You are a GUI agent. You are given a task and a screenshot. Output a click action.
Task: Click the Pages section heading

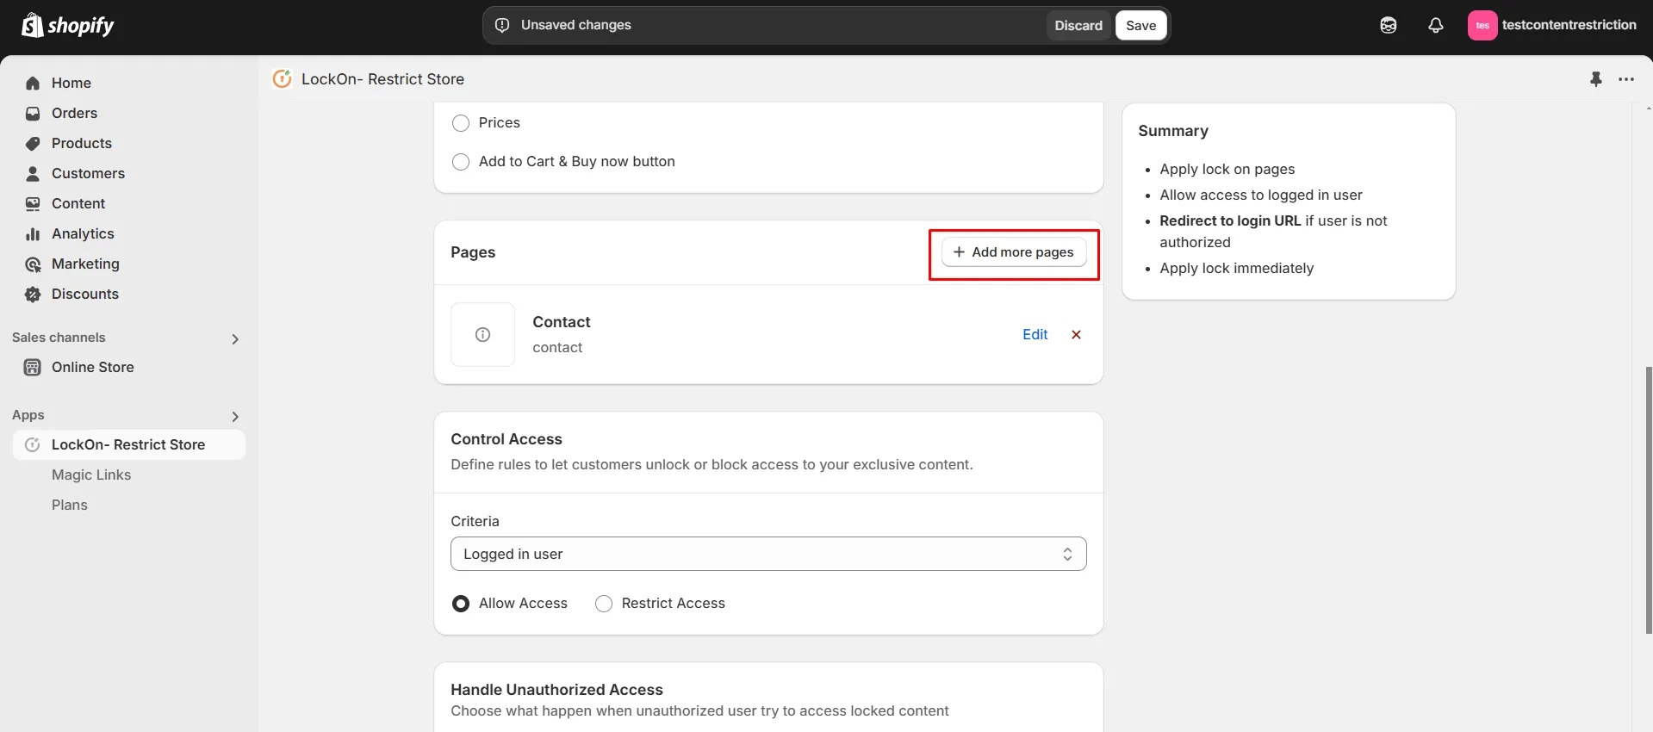pyautogui.click(x=473, y=252)
